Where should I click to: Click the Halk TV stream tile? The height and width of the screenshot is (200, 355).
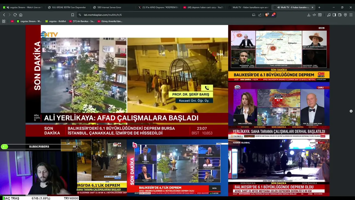(x=177, y=168)
